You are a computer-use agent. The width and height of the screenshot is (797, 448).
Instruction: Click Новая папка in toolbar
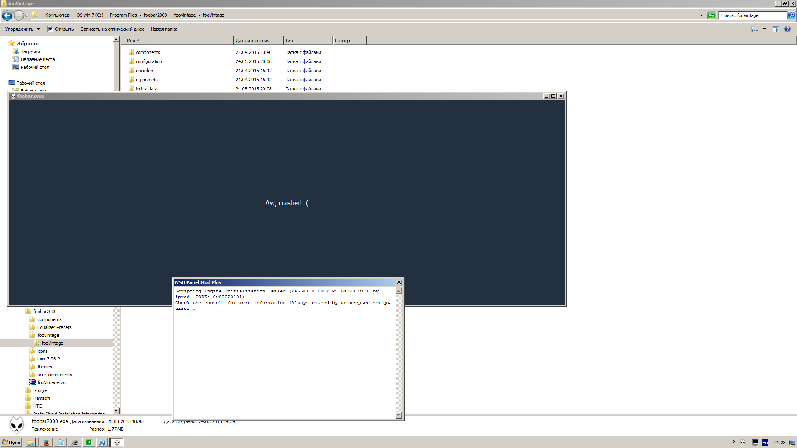pos(164,29)
